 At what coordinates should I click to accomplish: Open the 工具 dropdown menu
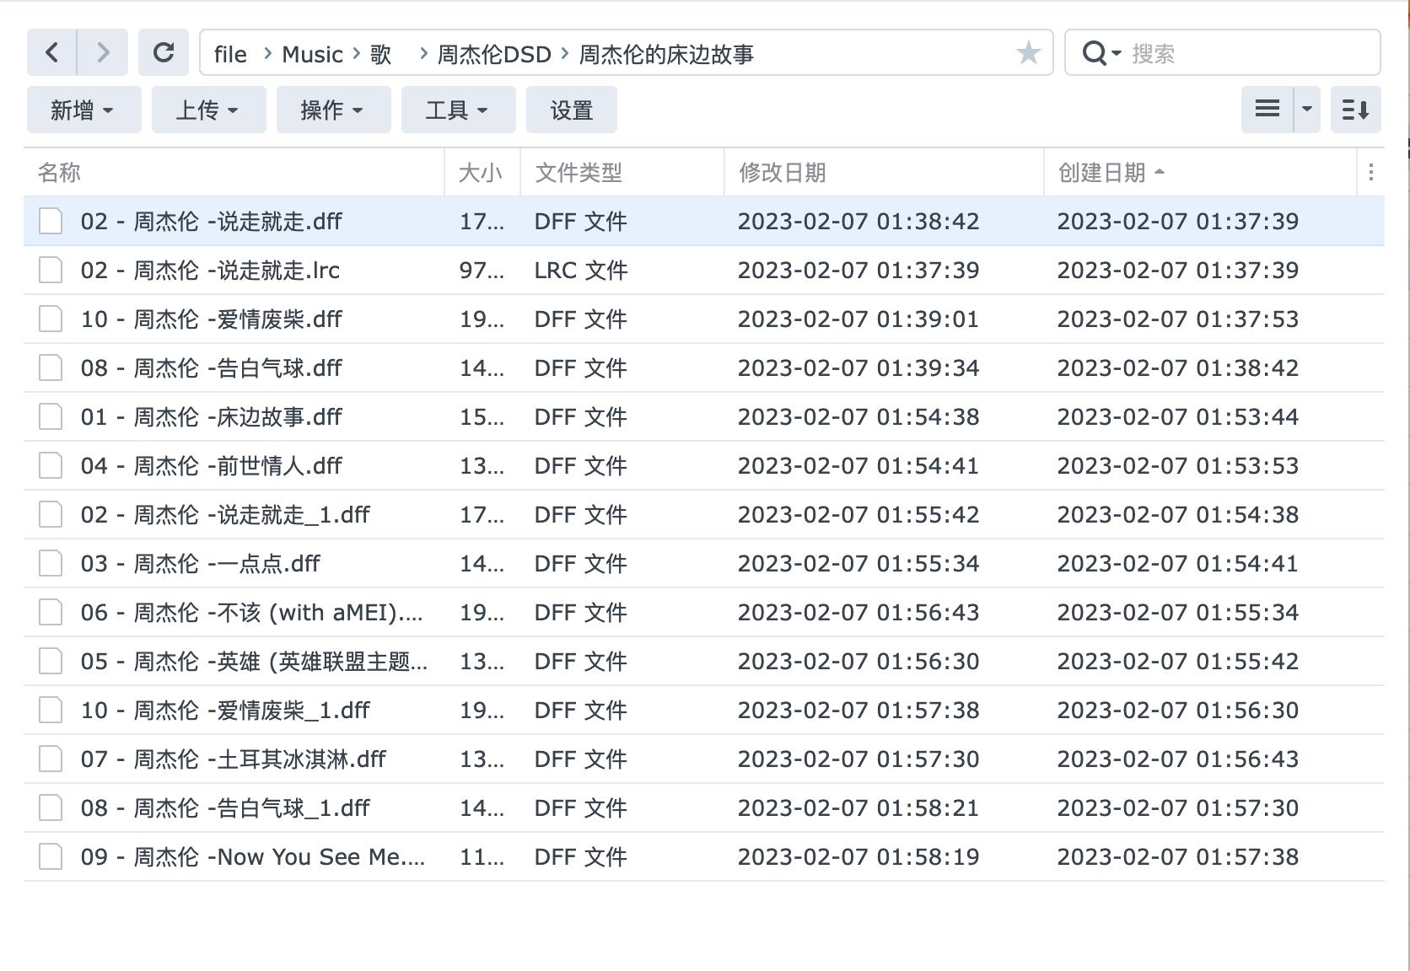point(457,109)
